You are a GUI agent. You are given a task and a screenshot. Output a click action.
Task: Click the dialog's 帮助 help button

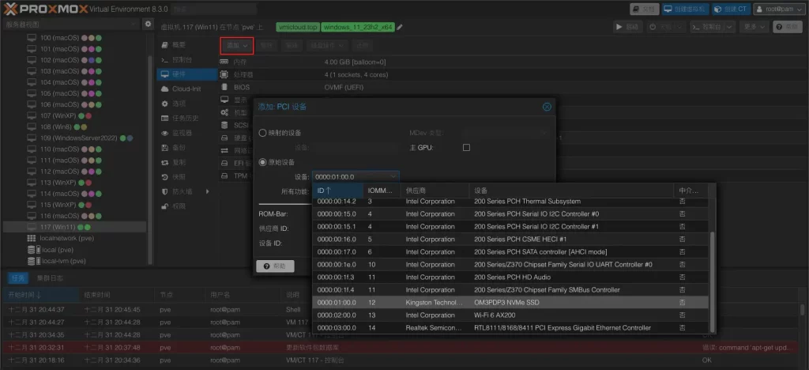(x=275, y=266)
